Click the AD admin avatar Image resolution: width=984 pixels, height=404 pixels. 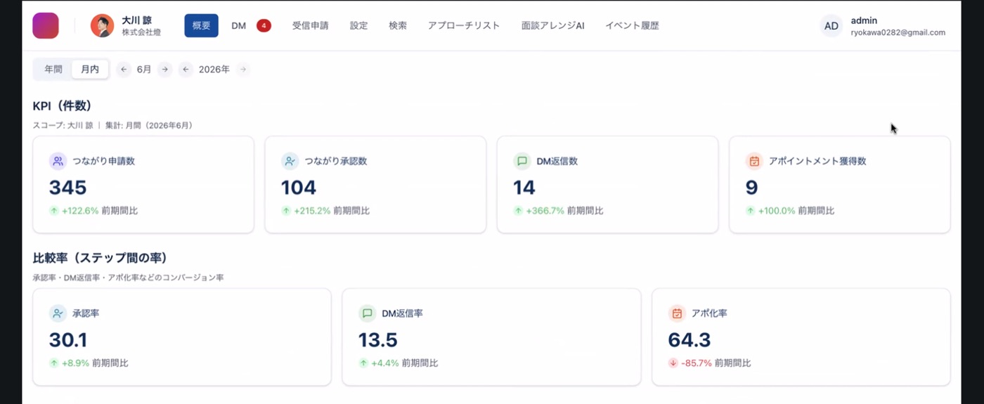pyautogui.click(x=831, y=26)
